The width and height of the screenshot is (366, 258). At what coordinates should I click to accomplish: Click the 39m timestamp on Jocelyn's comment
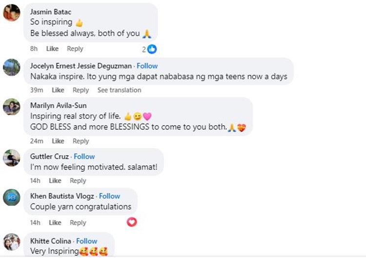click(37, 90)
